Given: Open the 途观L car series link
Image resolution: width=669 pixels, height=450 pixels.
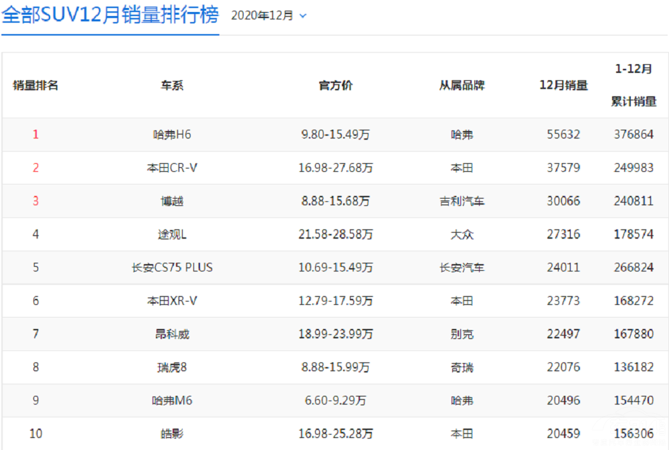Looking at the screenshot, I should click(172, 234).
